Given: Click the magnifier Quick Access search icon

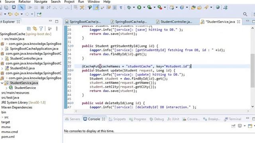Looking at the screenshot, I should tap(245, 14).
